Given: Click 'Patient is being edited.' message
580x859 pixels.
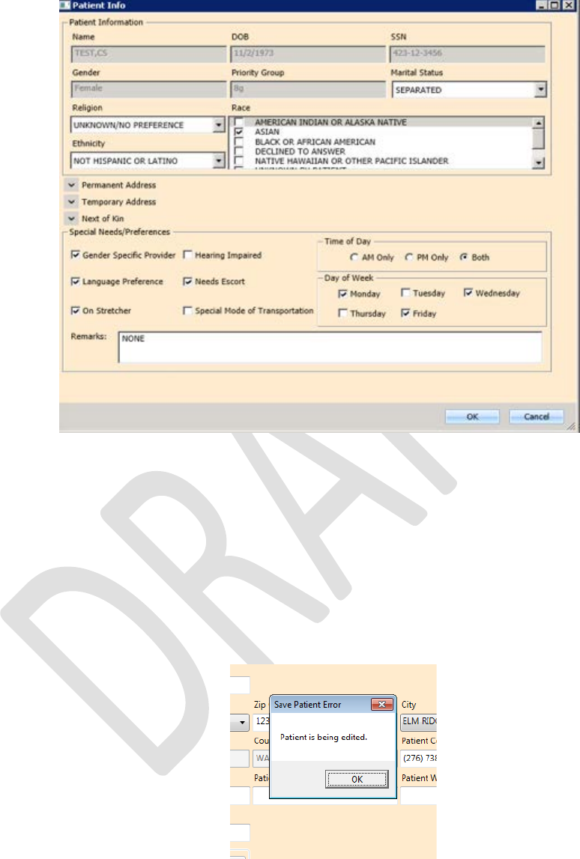Looking at the screenshot, I should click(324, 738).
